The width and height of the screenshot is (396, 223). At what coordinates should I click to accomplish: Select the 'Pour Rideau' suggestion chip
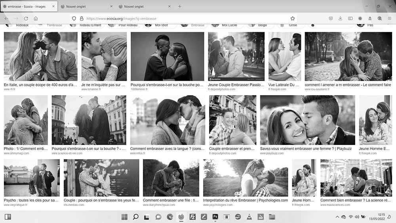(124, 25)
